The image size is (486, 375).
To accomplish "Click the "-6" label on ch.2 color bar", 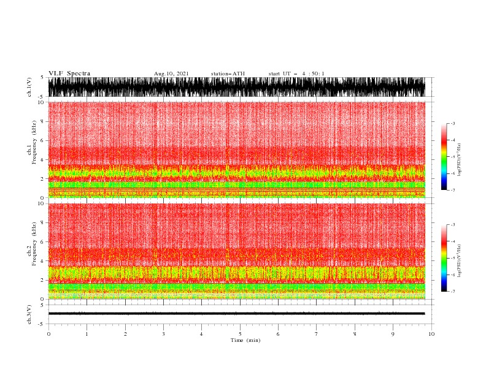I will tap(452, 275).
